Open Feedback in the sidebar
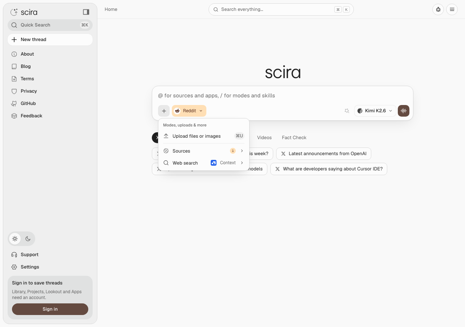 pyautogui.click(x=50, y=116)
